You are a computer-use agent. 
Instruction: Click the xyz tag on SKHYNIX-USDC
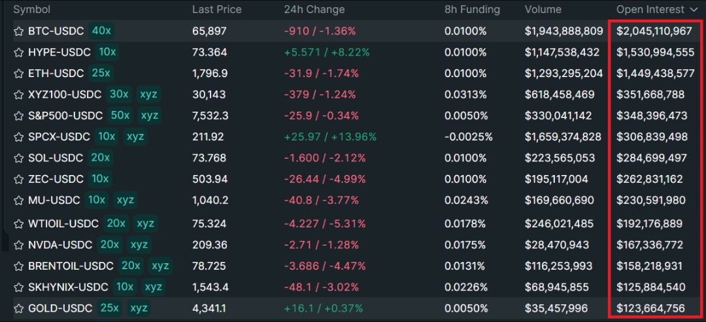pyautogui.click(x=154, y=287)
